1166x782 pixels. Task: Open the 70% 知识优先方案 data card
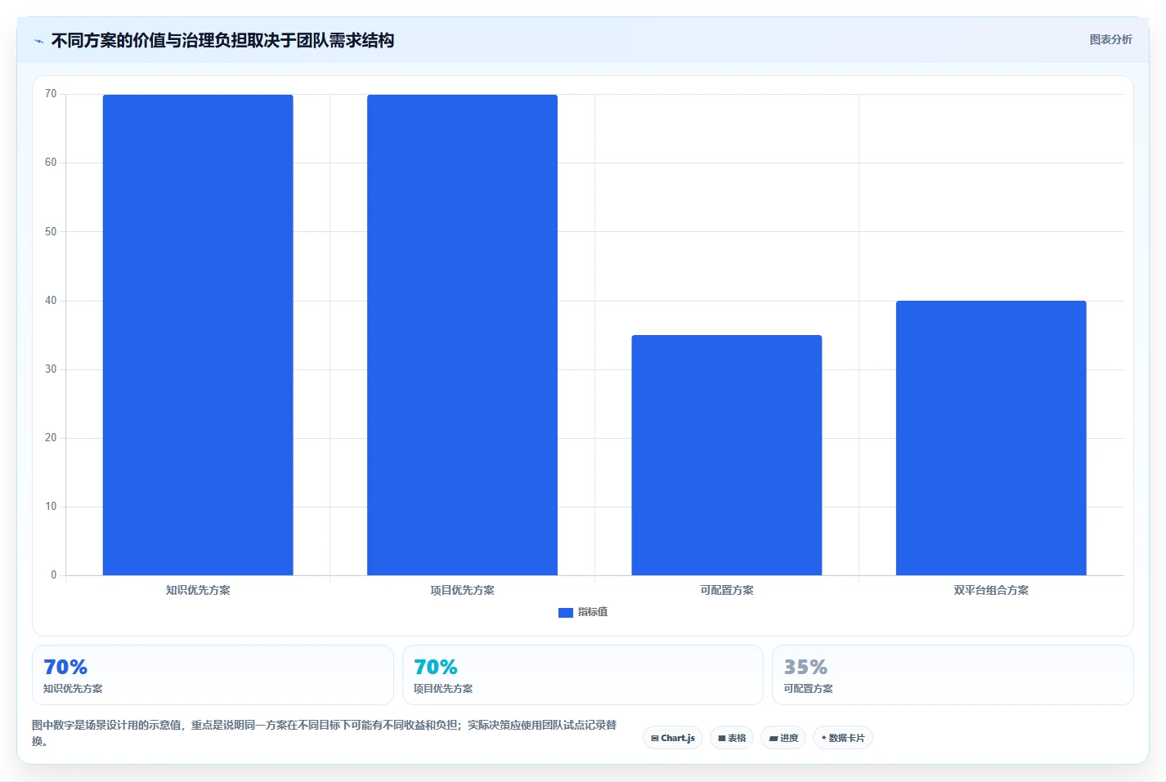(213, 675)
